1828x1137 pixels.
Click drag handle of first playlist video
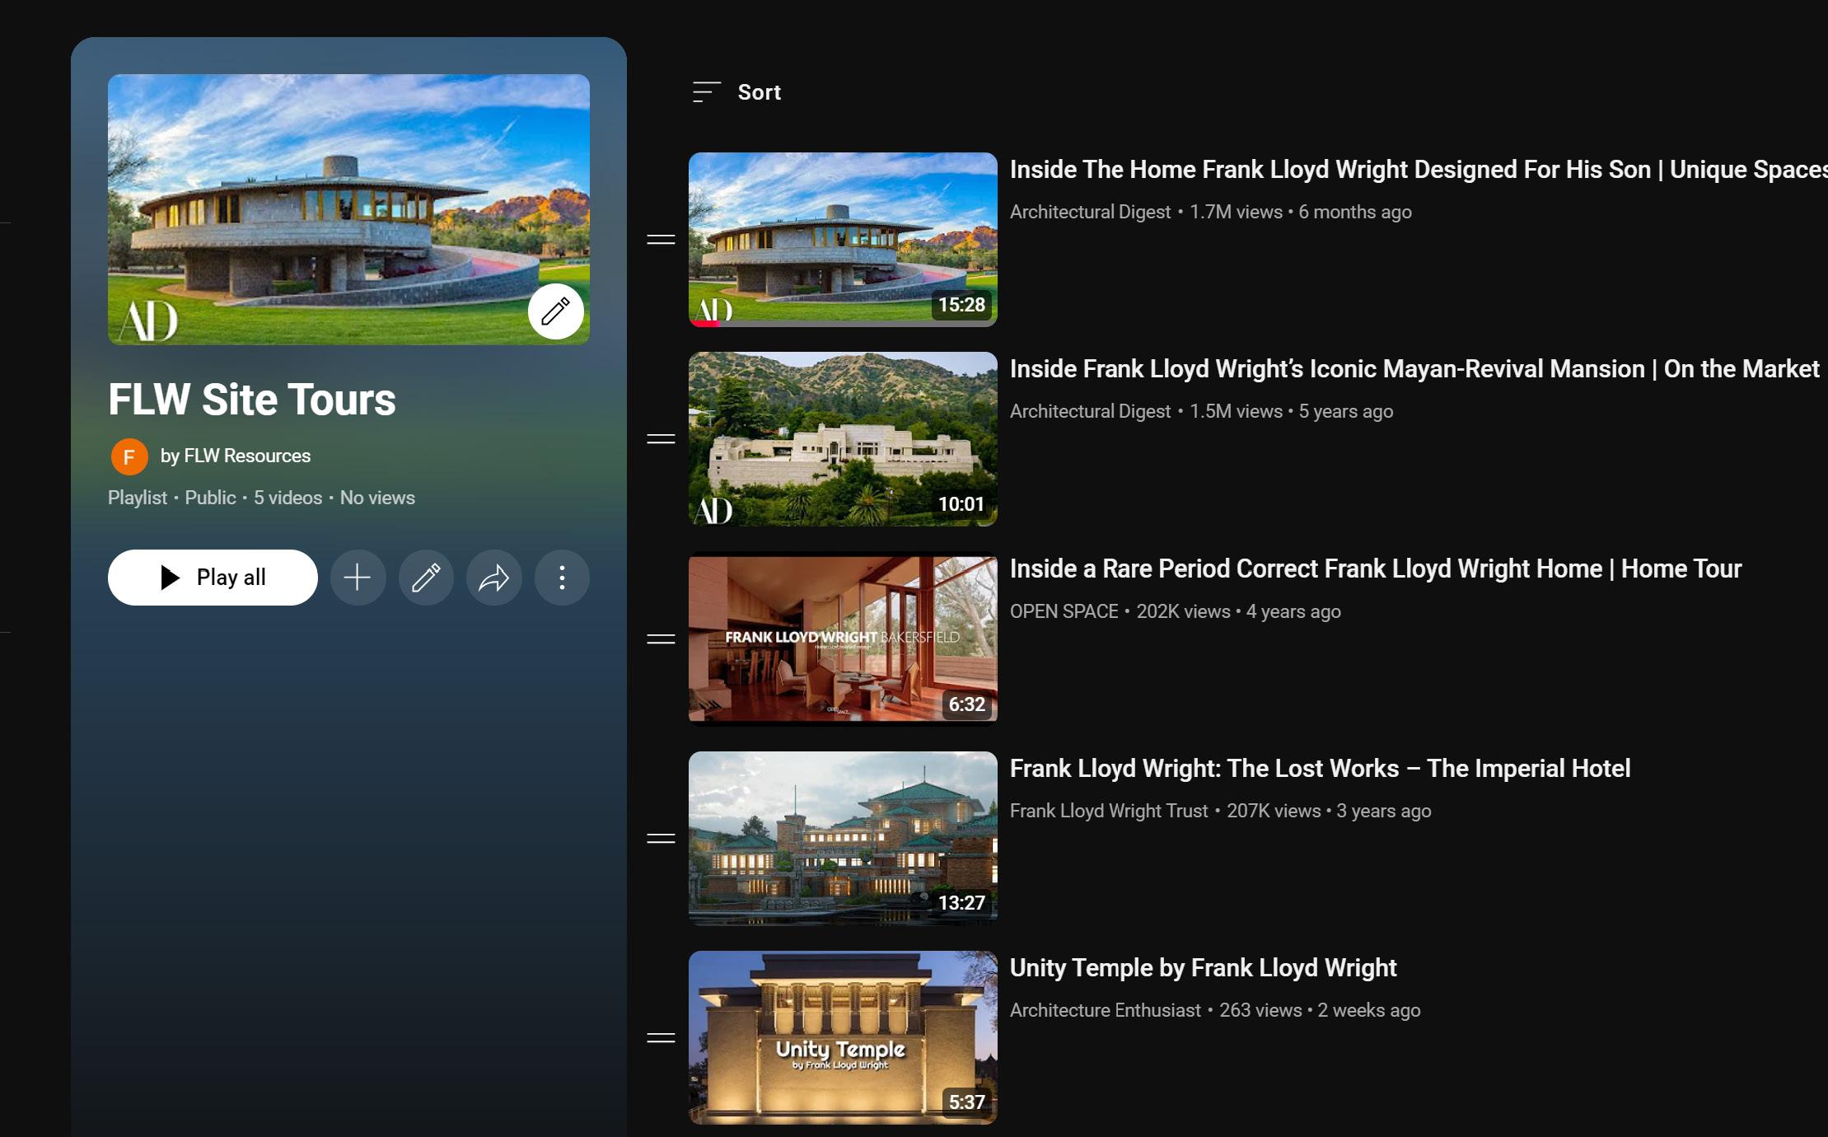point(661,240)
